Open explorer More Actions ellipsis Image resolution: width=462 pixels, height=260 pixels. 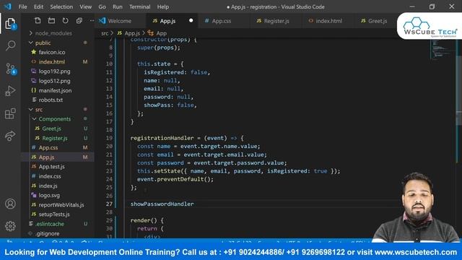[92, 21]
